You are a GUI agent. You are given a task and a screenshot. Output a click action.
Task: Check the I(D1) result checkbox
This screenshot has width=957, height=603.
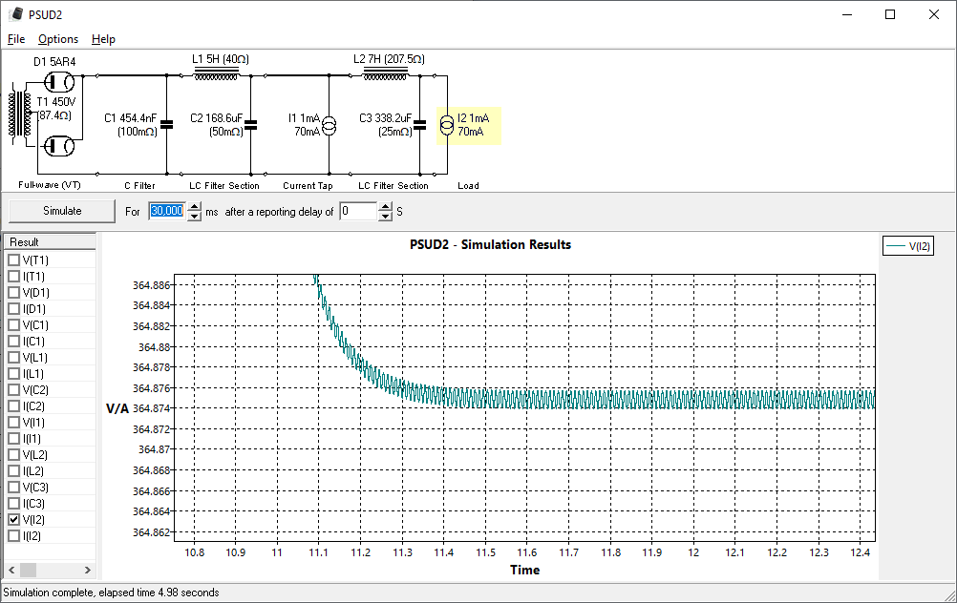[x=14, y=308]
